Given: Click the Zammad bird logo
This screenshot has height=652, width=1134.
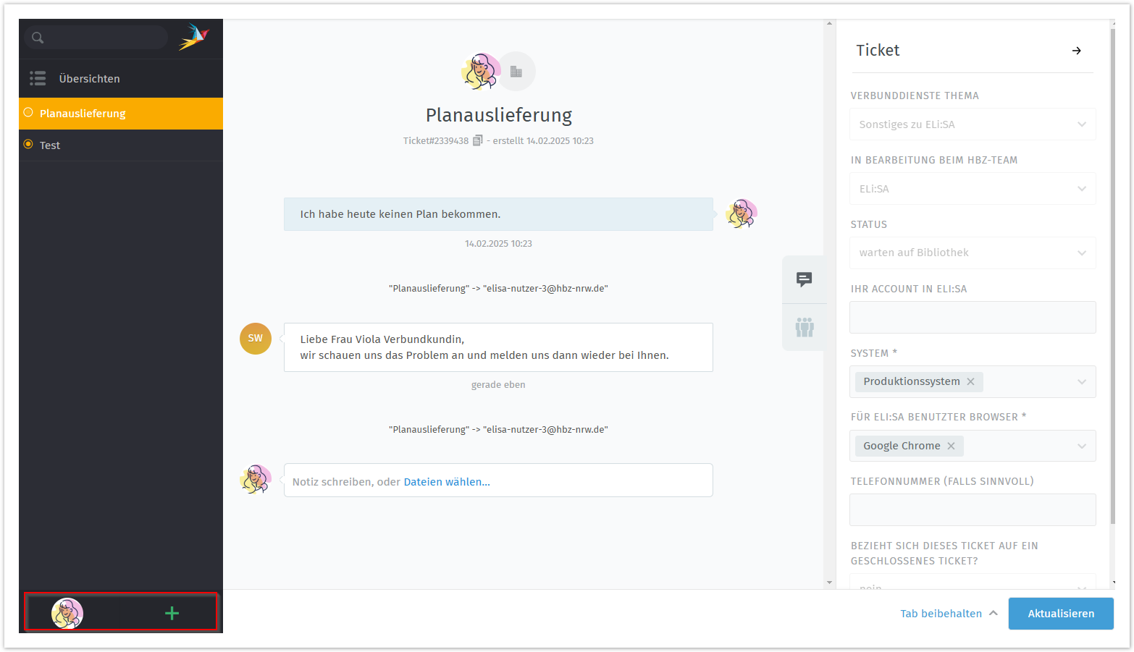Looking at the screenshot, I should coord(194,37).
